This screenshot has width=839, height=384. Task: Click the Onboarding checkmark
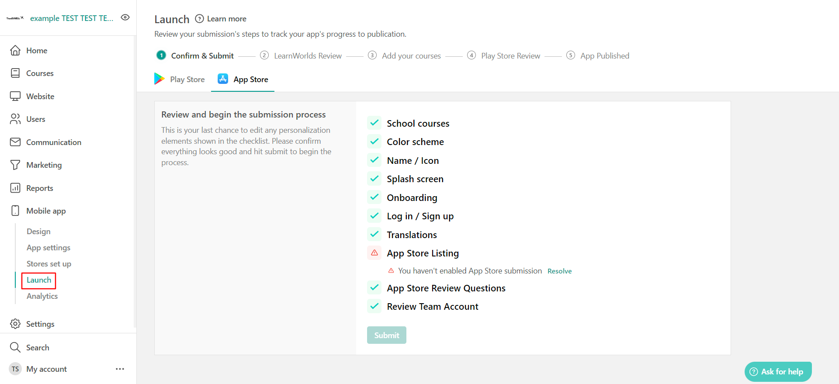[x=374, y=197]
